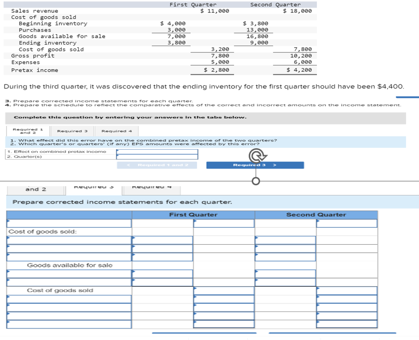Image resolution: width=419 pixels, height=340 pixels.
Task: Click the circular drag handle below the magnifier
Action: pyautogui.click(x=256, y=181)
